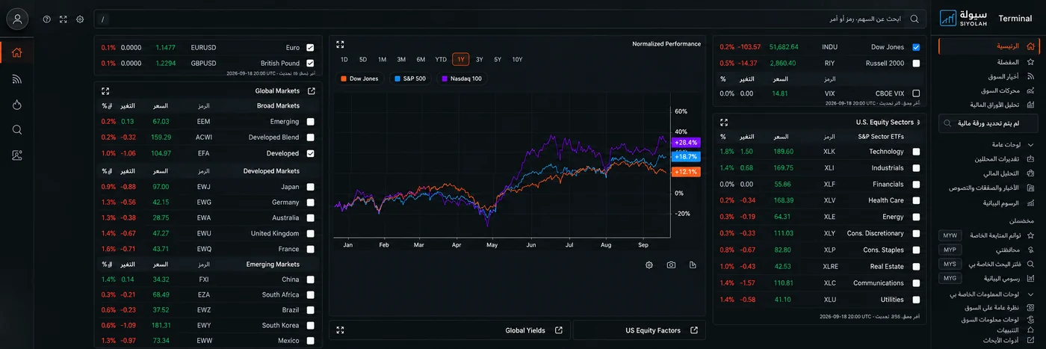This screenshot has width=1046, height=349.
Task: Select the YTD time range
Action: point(441,60)
